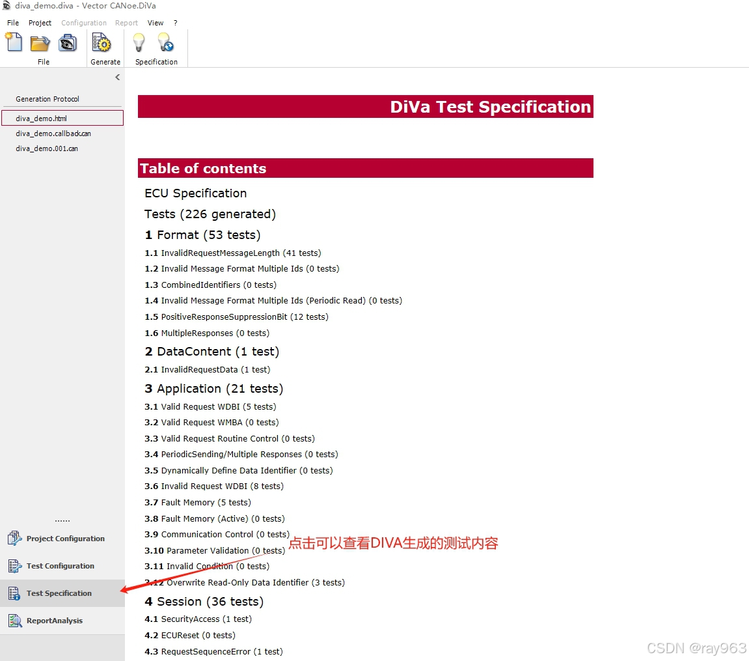Open the ? help menu
The width and height of the screenshot is (749, 661).
(175, 22)
